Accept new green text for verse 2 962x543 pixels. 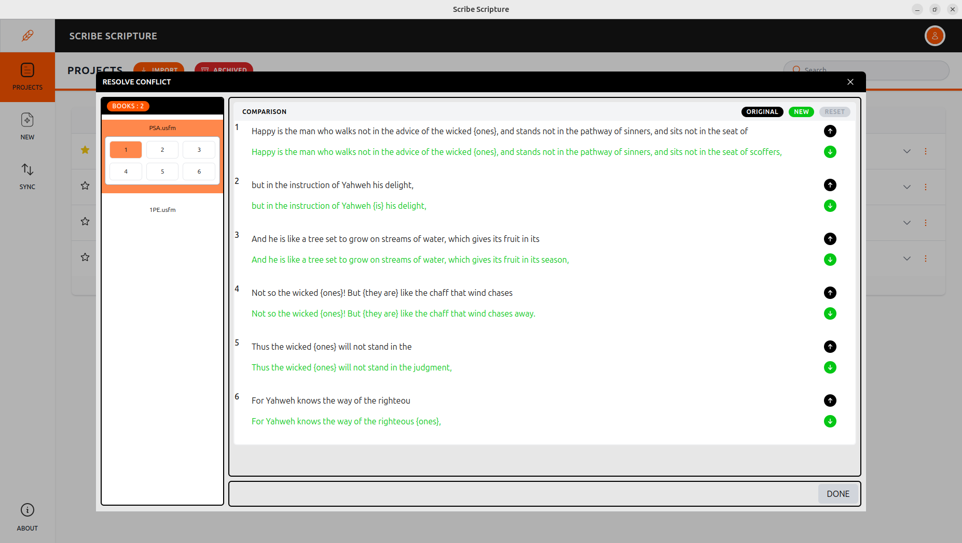(830, 206)
